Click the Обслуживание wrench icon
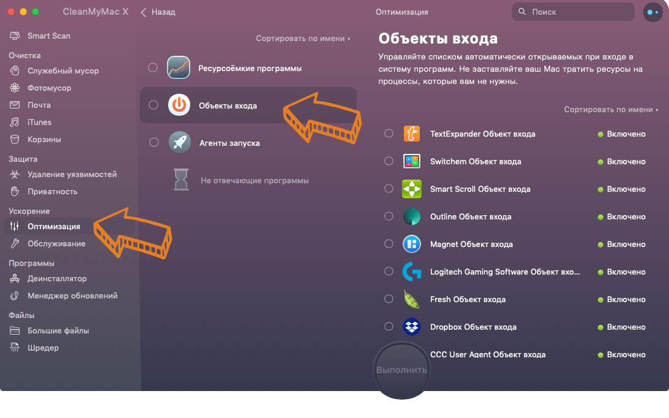669x418 pixels. (x=15, y=244)
